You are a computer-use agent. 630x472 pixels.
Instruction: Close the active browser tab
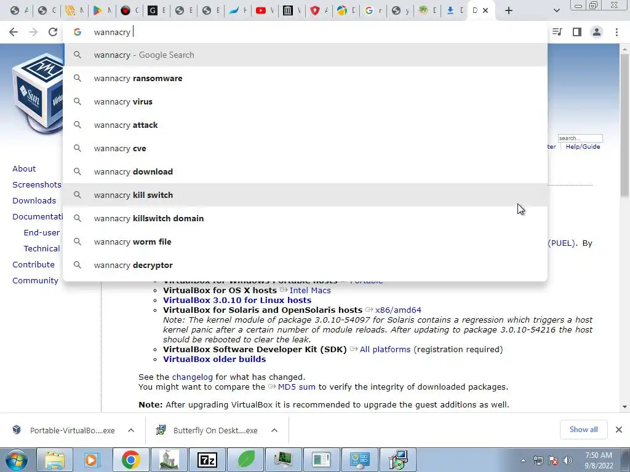(485, 10)
